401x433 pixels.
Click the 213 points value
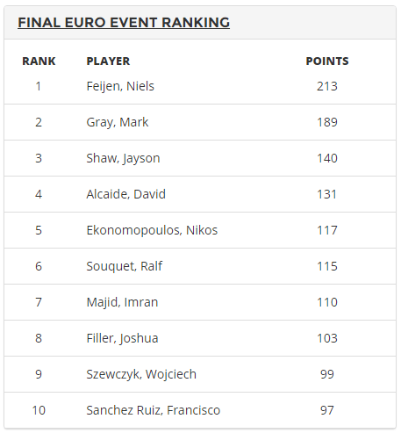click(x=327, y=86)
